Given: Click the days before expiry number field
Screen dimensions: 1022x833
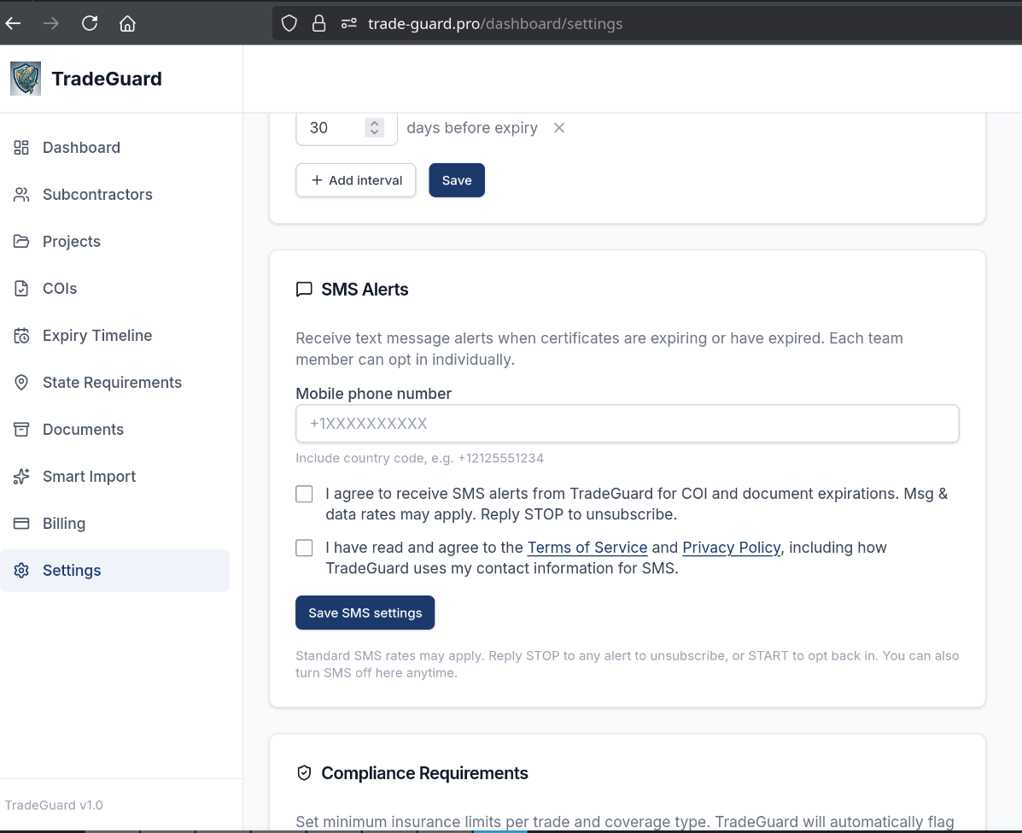Looking at the screenshot, I should tap(346, 128).
